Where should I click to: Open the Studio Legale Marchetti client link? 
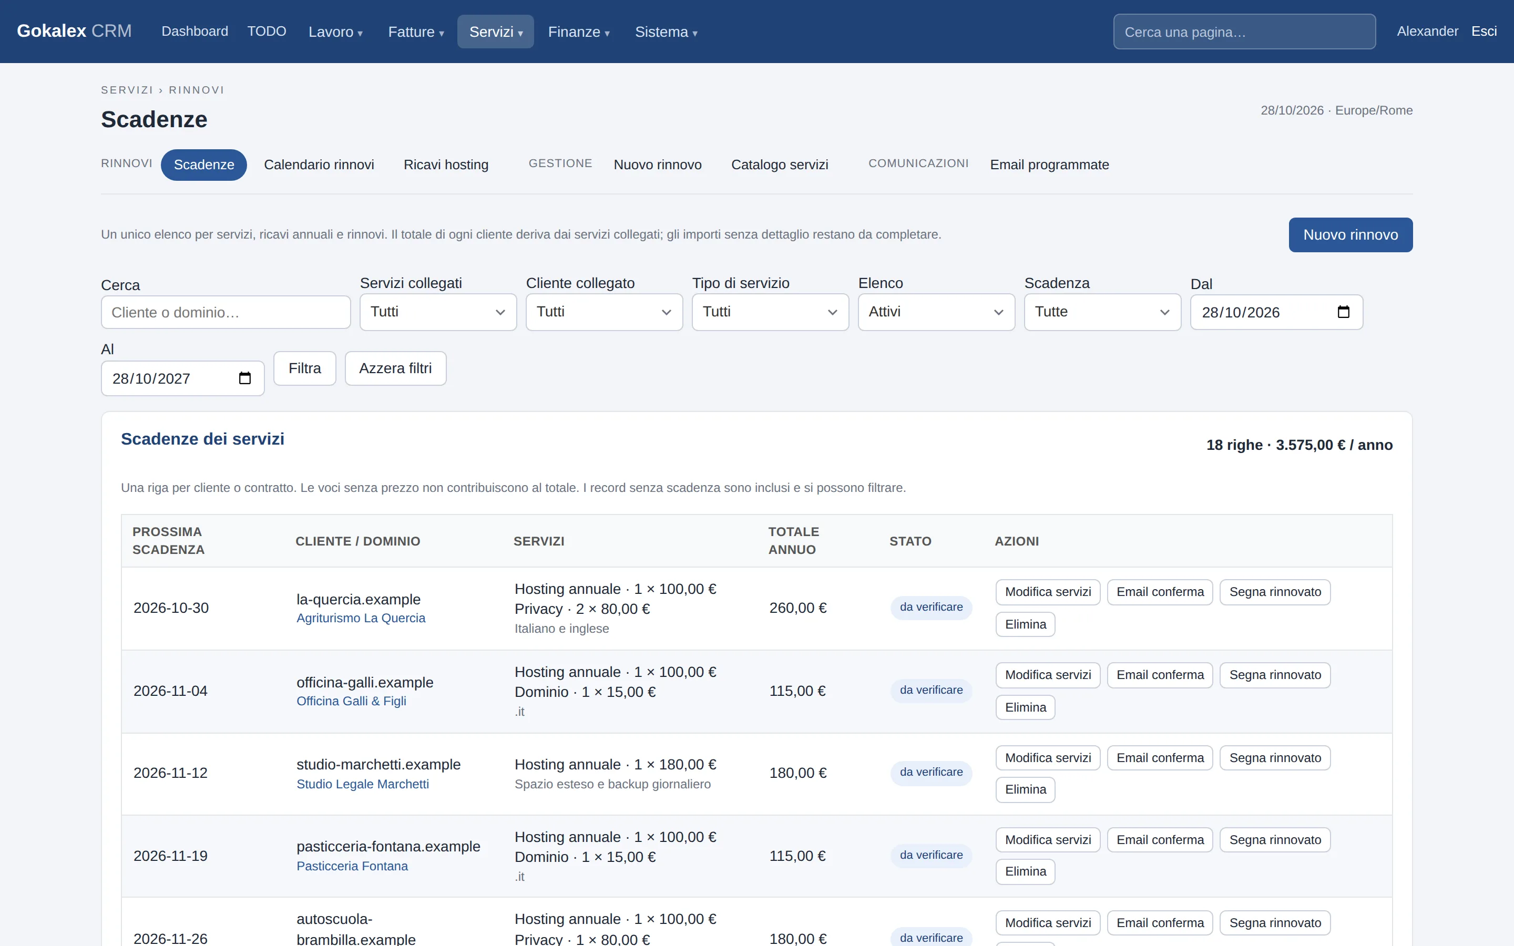click(362, 784)
